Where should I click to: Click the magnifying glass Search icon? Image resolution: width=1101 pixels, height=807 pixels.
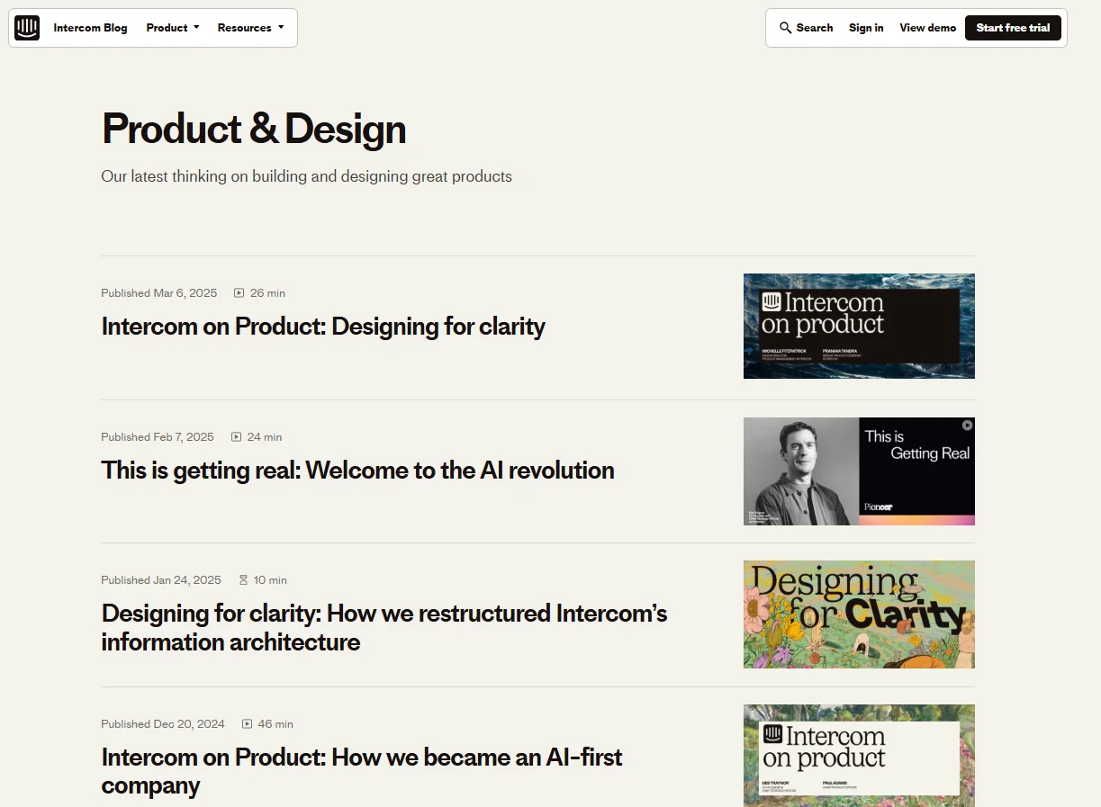point(784,28)
